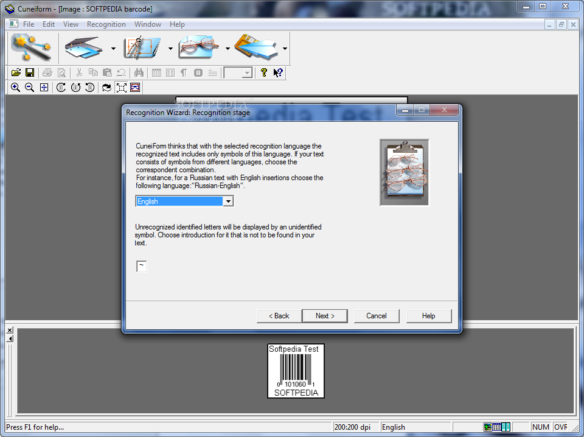The image size is (584, 437).
Task: Click the clipboard glasses wizard image
Action: [405, 172]
